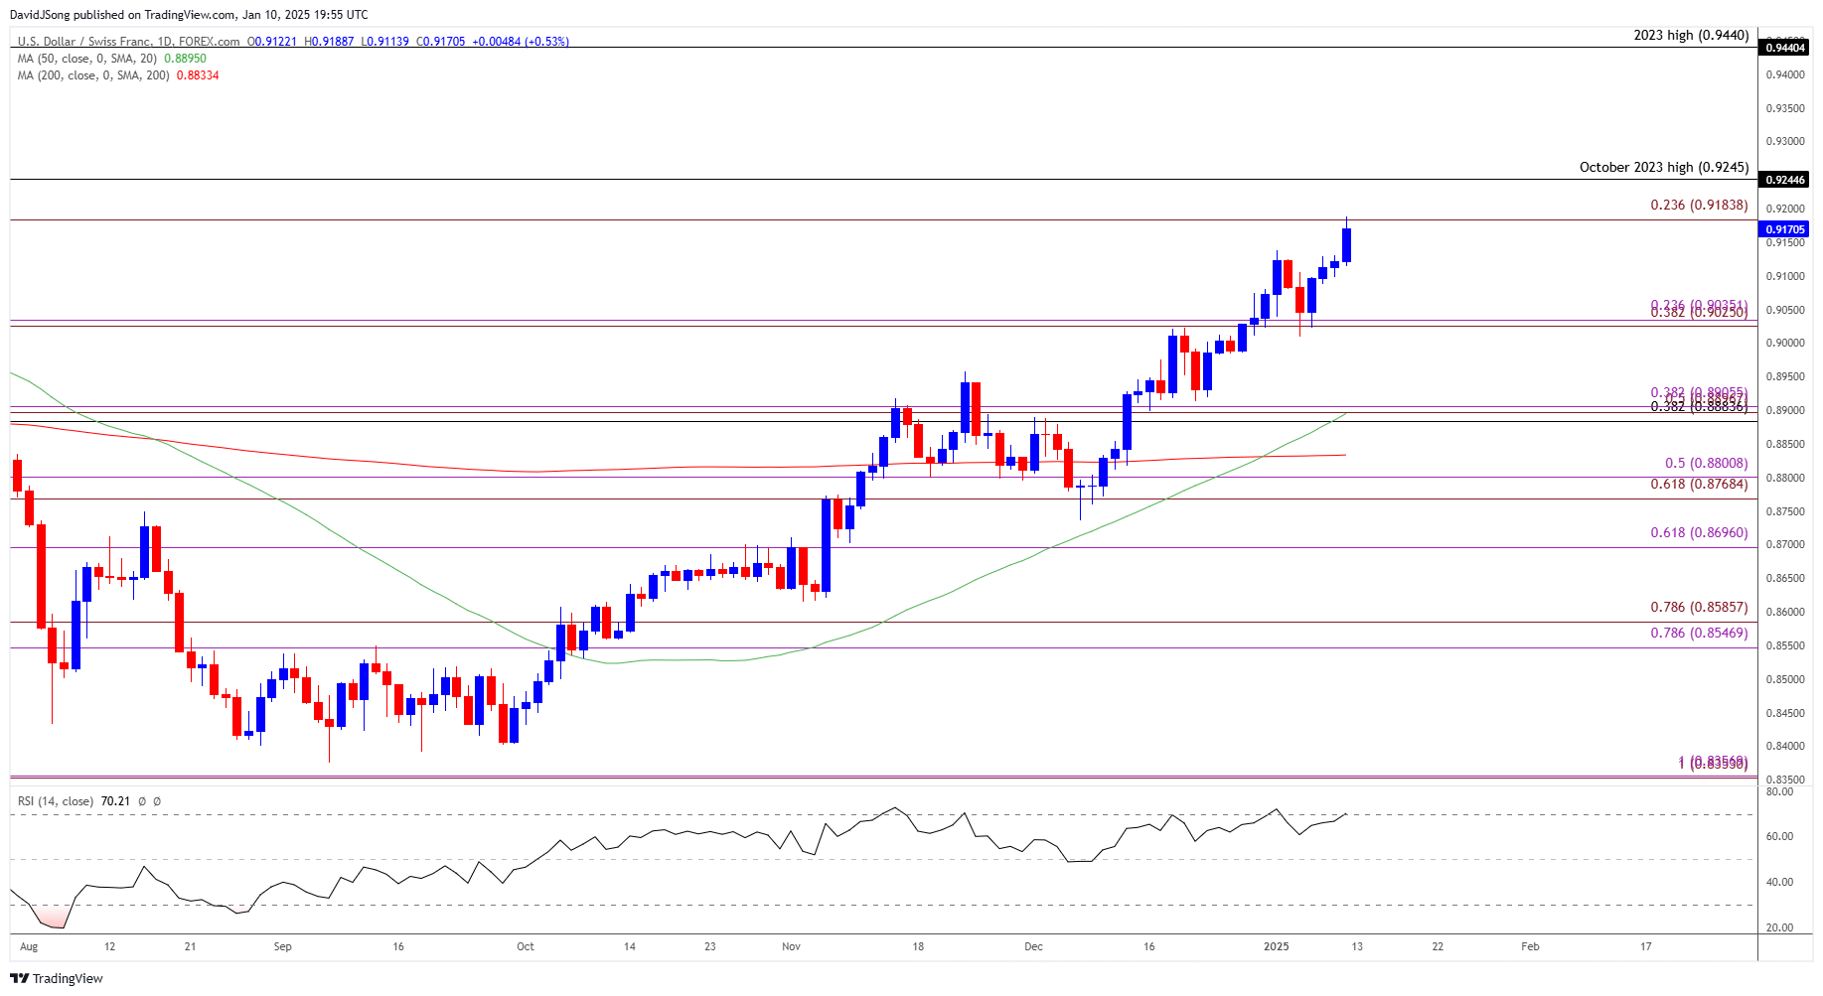
Task: Click the 0.786 (0.85469) Fibonacci label
Action: click(1699, 633)
